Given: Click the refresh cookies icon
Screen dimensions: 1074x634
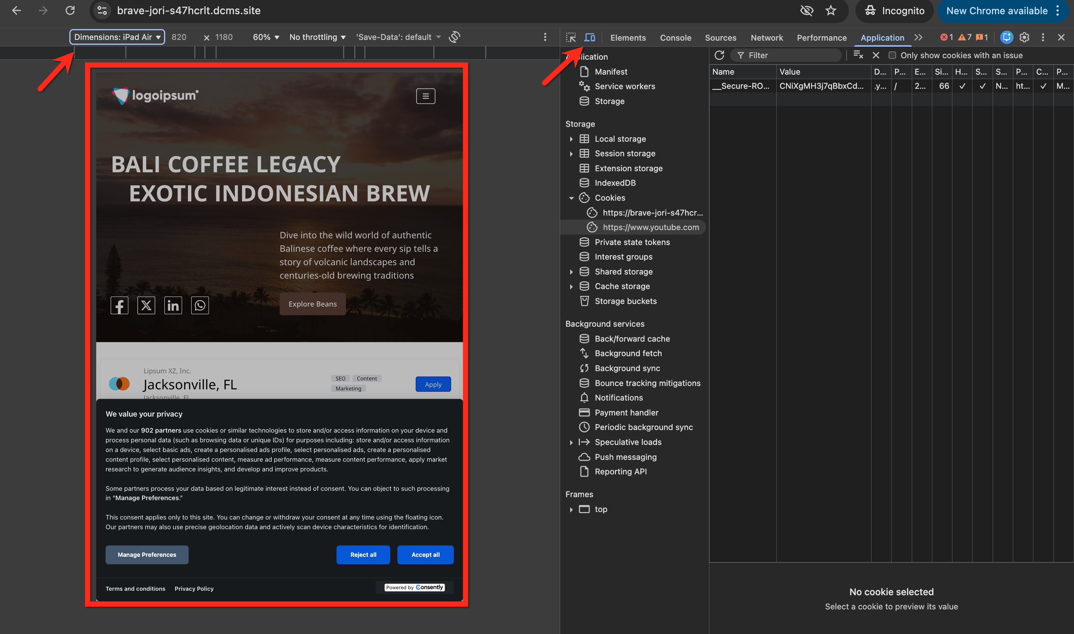Looking at the screenshot, I should point(719,55).
